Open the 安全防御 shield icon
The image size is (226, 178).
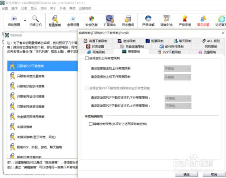(x=91, y=19)
